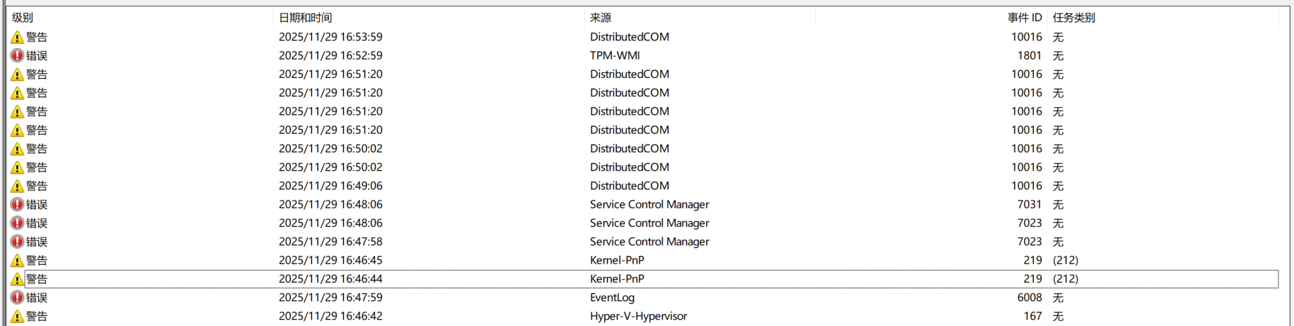Click task category 无 in the TPM-WMI row
This screenshot has height=326, width=1294.
click(1058, 55)
